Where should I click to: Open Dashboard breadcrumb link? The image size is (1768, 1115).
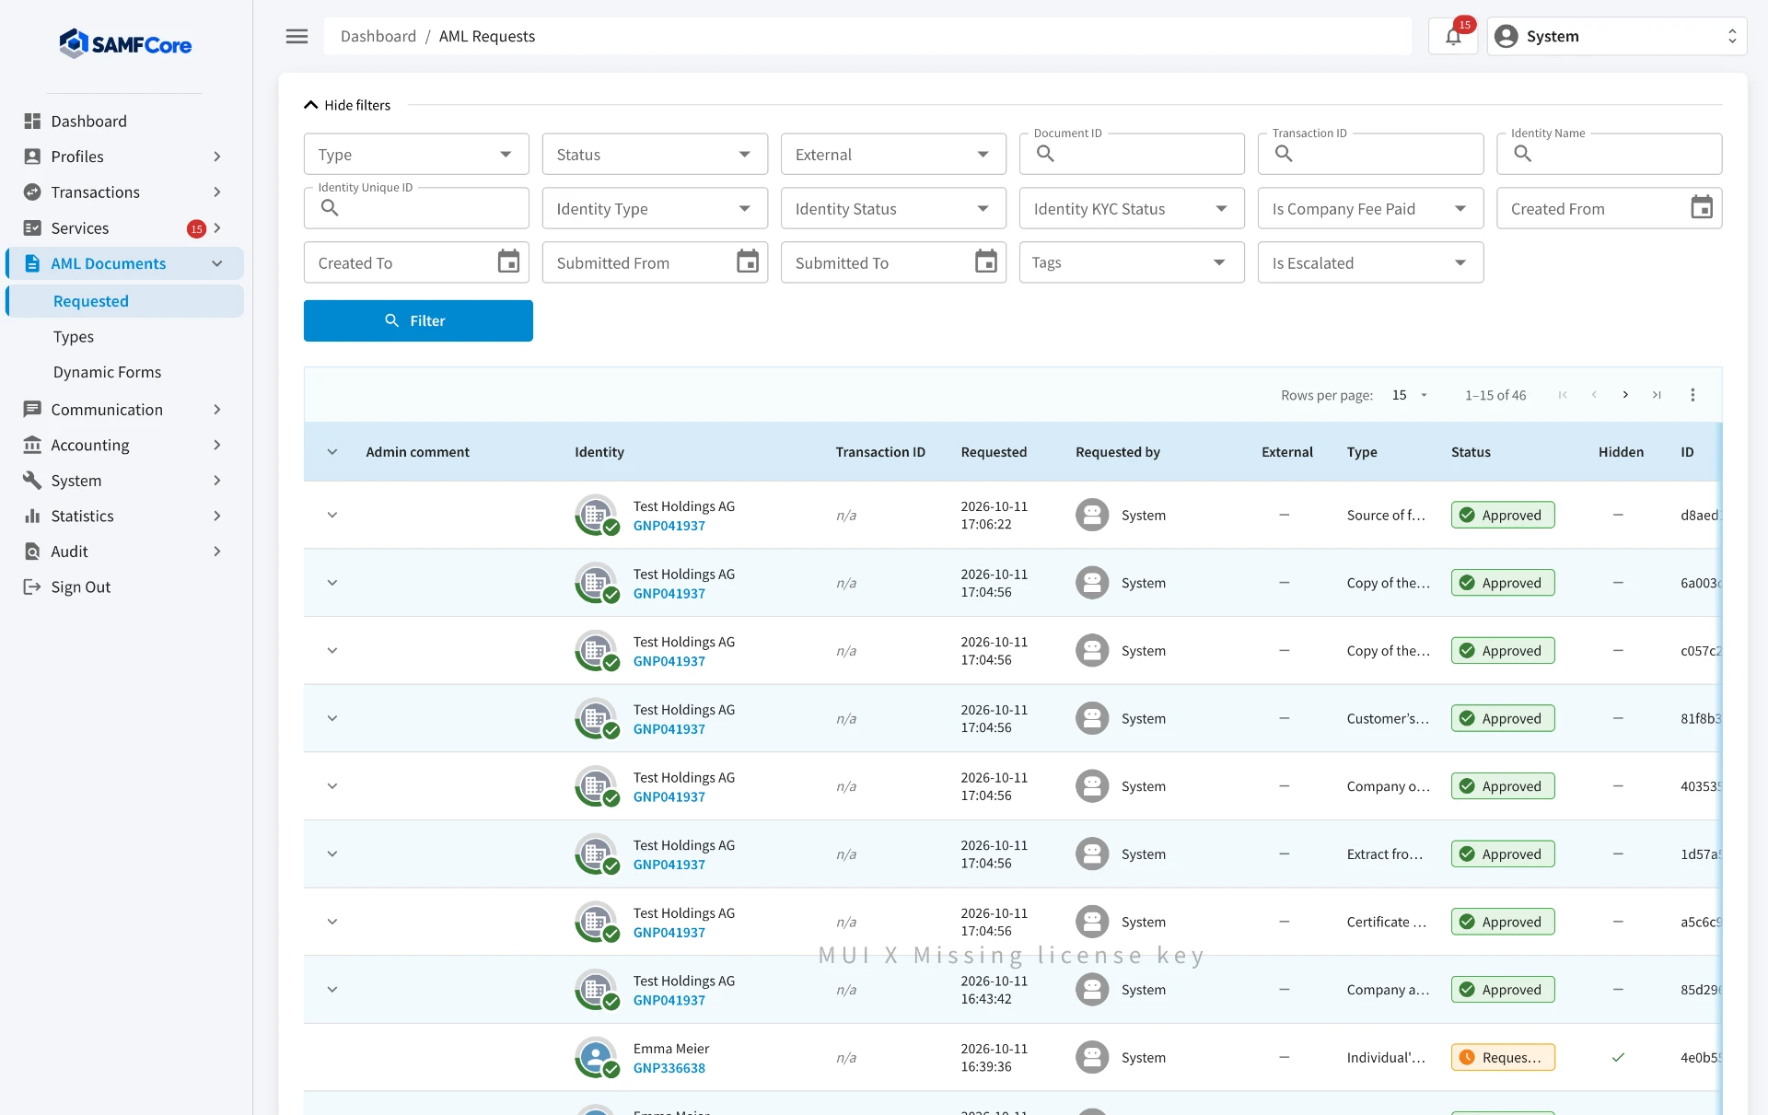point(378,36)
